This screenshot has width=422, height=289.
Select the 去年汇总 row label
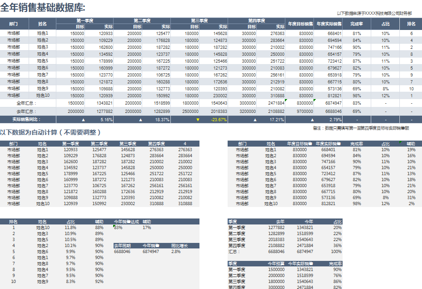click(x=26, y=112)
